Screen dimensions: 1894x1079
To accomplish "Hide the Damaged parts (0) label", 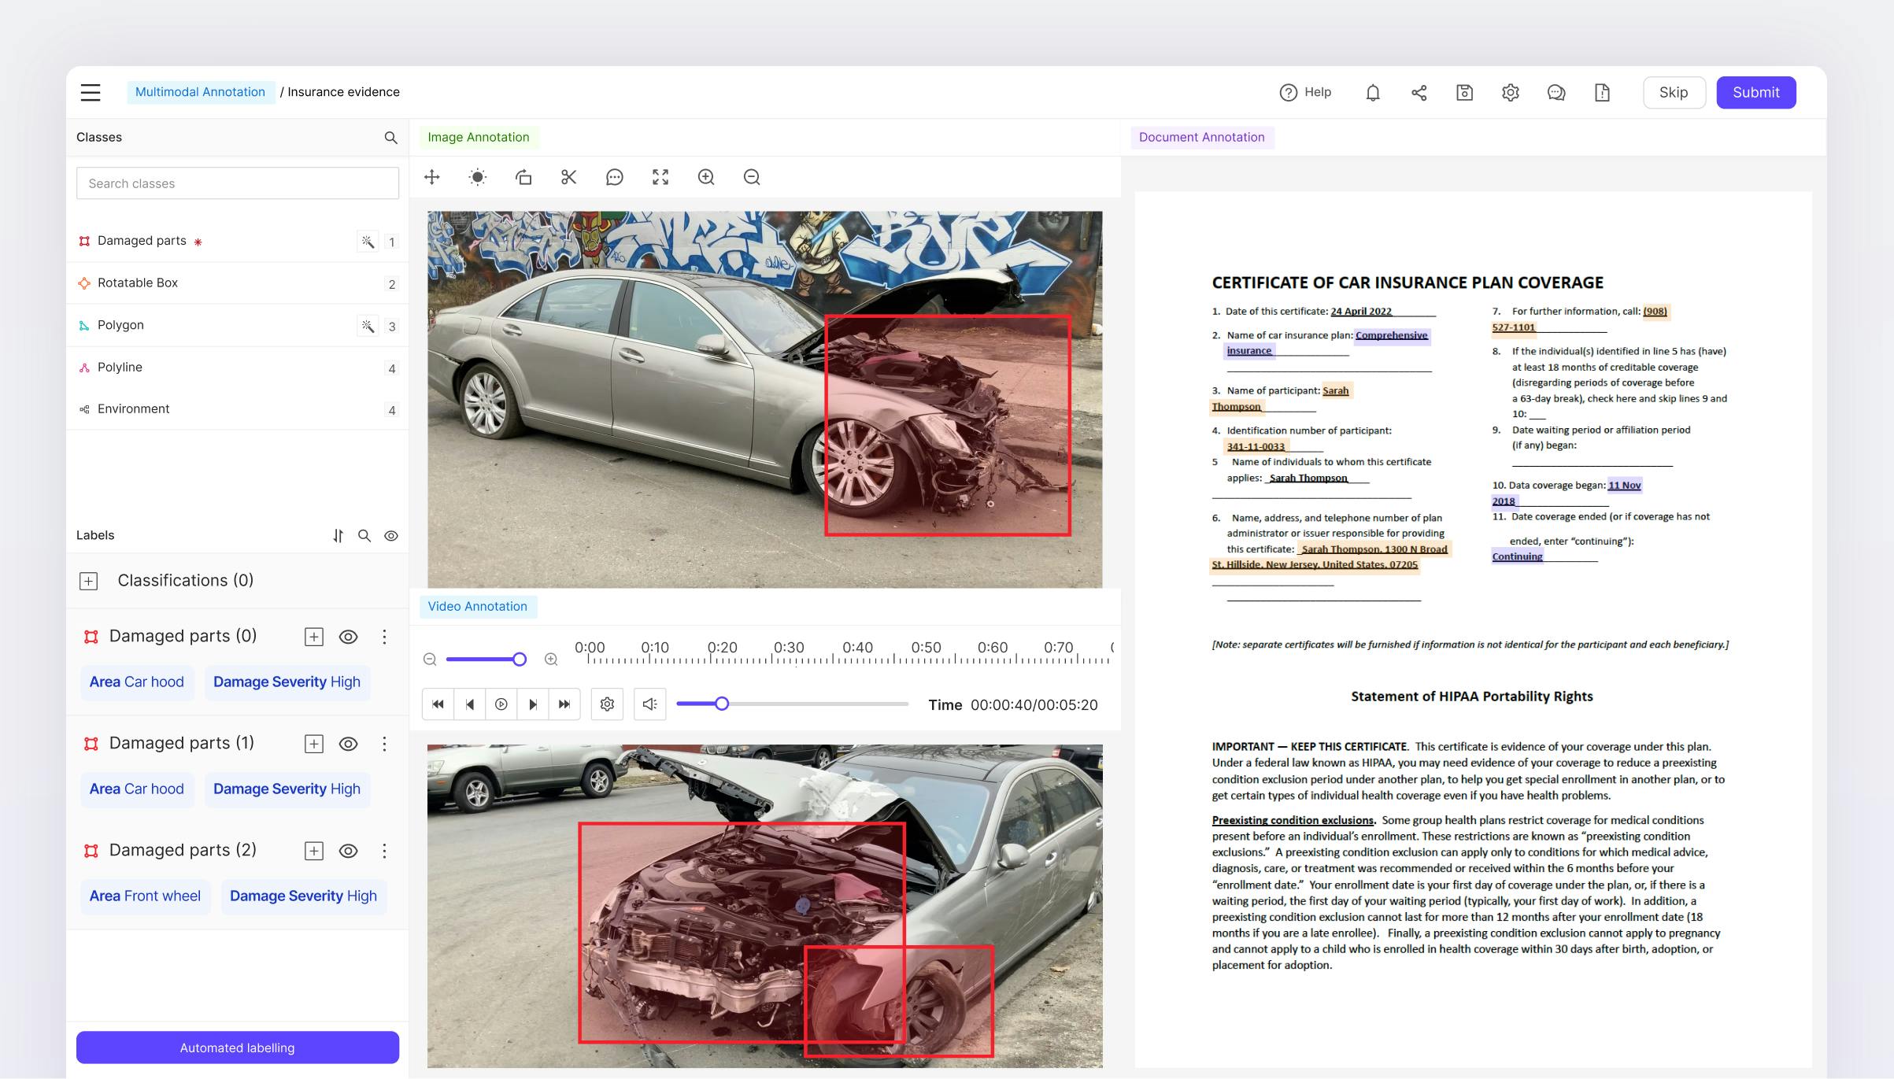I will coord(348,637).
